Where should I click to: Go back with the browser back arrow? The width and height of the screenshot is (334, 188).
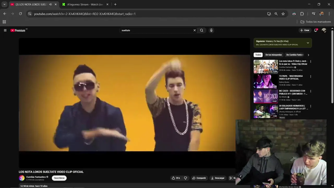click(5, 14)
